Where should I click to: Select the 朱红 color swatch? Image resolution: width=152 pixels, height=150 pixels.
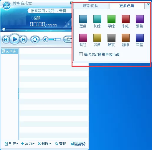tap(125, 19)
